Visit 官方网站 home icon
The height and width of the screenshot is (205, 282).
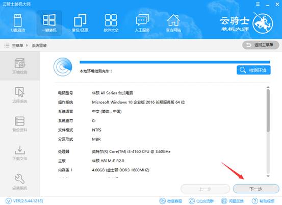pyautogui.click(x=173, y=23)
